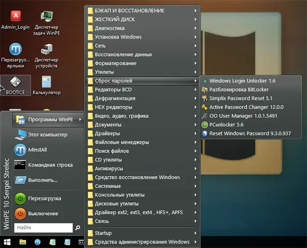Click the Выключение shutdown button
307x248 pixels.
pos(43,214)
